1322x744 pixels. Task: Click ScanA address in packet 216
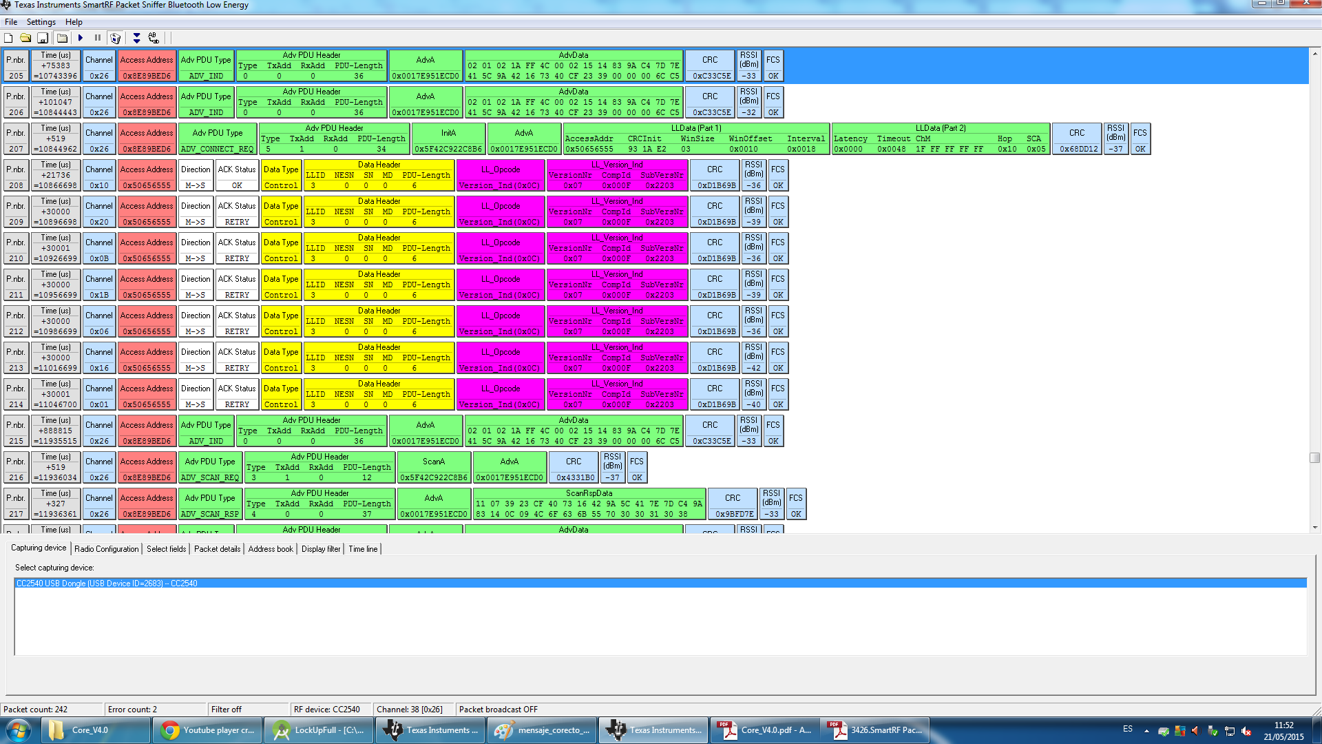pos(434,468)
